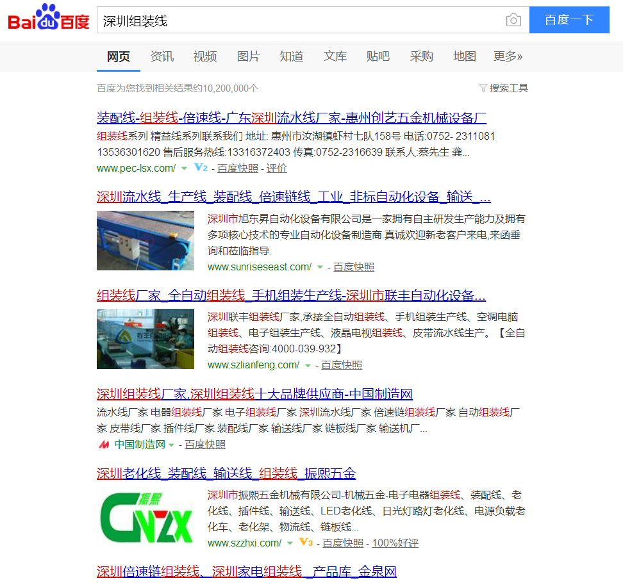Expand dropdown arrow next to www.pec-lsx.com
The width and height of the screenshot is (623, 583).
tap(184, 168)
